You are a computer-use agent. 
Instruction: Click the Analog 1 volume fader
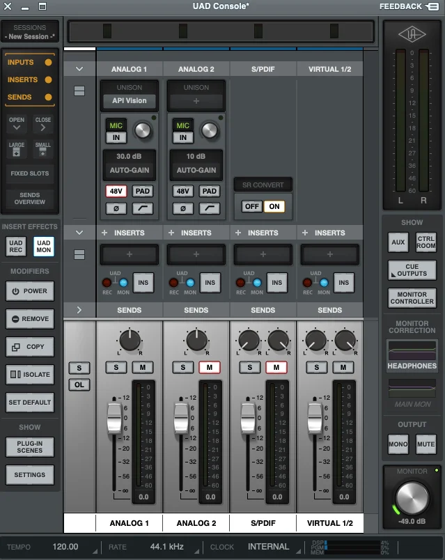(114, 418)
